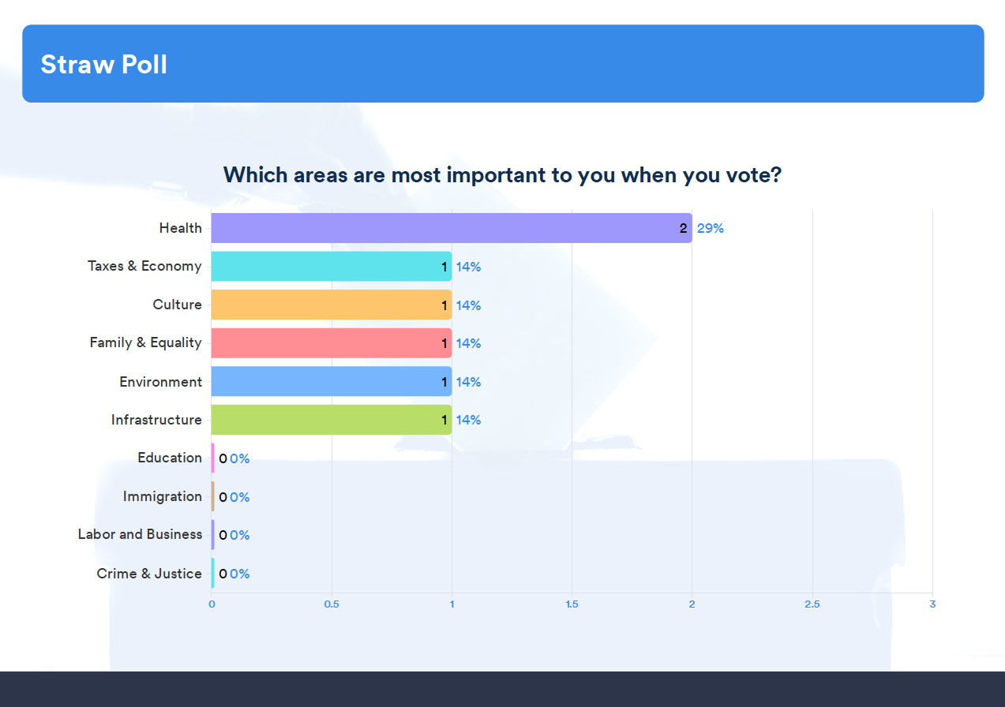Click the purple Labor and Business bar marker
Image resolution: width=1005 pixels, height=707 pixels.
click(212, 535)
